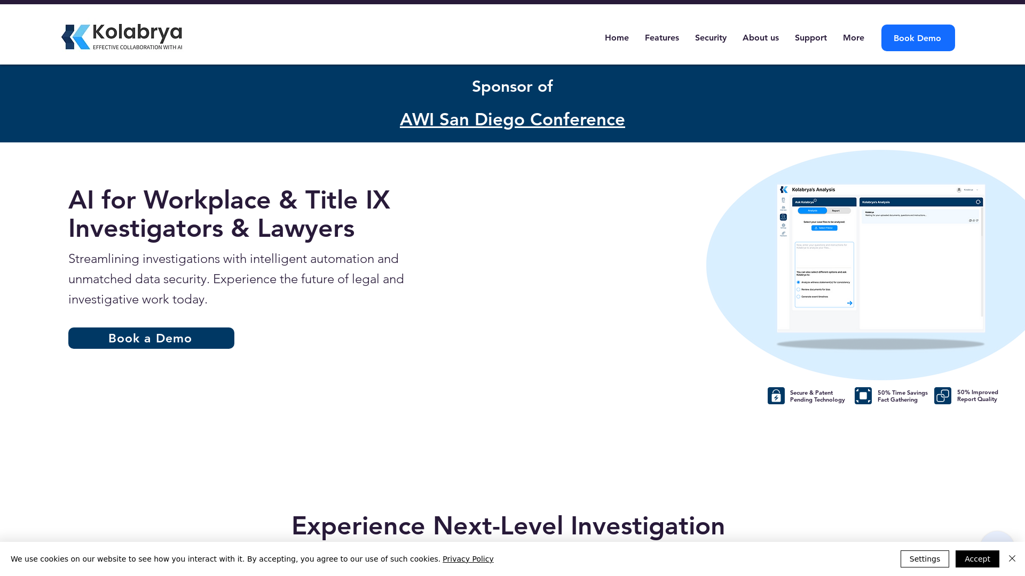Open cookie Settings
The width and height of the screenshot is (1025, 576).
(925, 559)
